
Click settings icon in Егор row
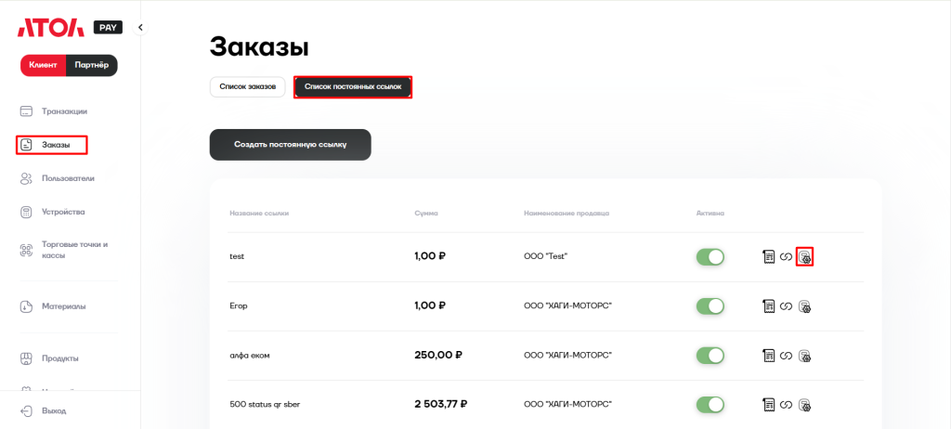pyautogui.click(x=804, y=305)
